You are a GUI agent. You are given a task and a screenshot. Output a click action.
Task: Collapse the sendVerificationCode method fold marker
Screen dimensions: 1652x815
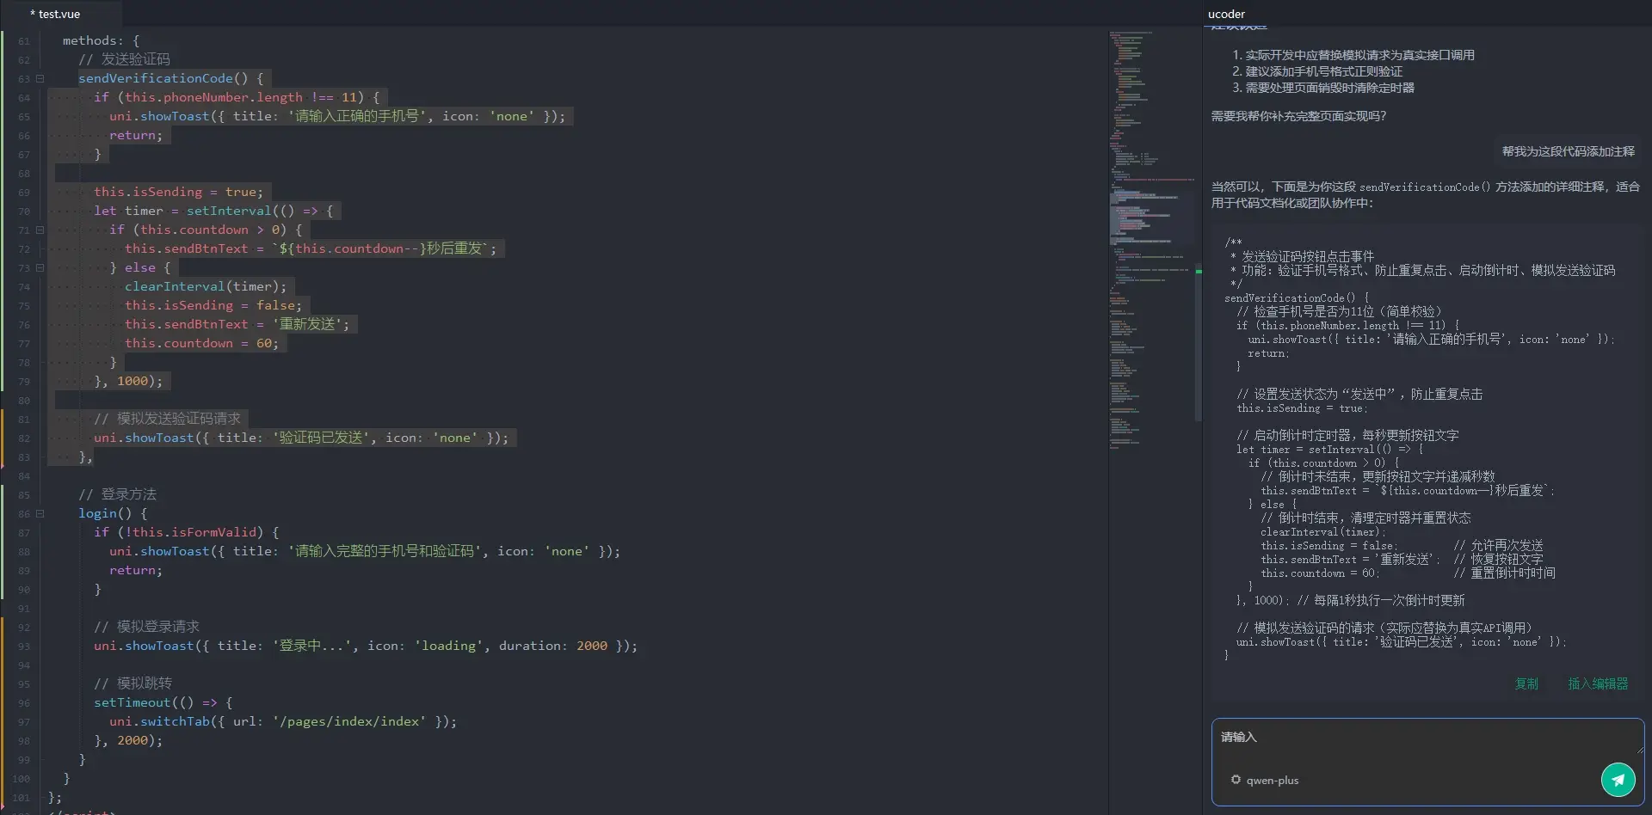point(40,78)
